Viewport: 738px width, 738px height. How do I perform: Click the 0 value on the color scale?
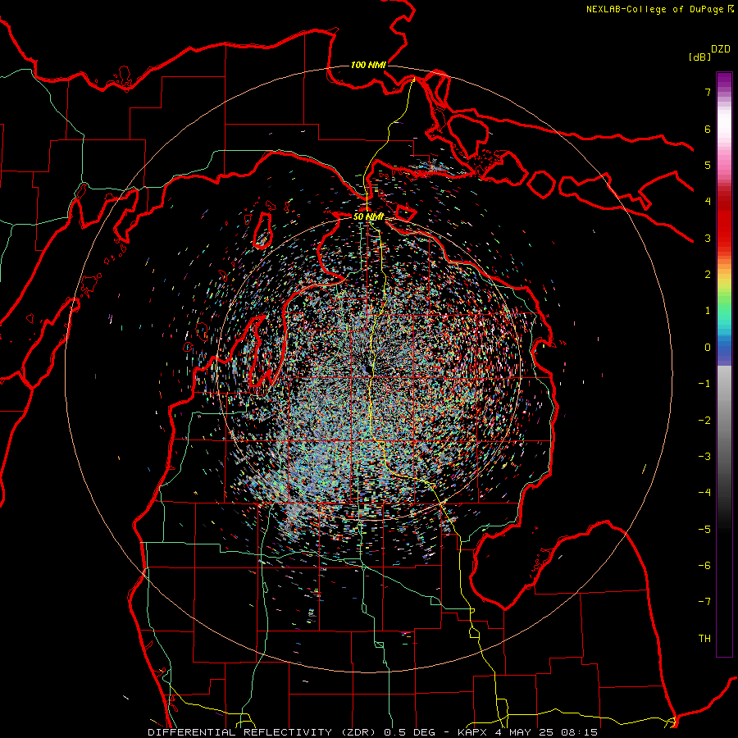coord(708,348)
